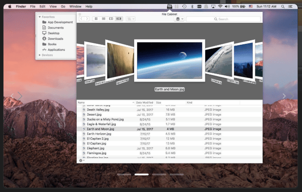The image size is (302, 192).
Task: Open the Go menu
Action: tap(63, 6)
